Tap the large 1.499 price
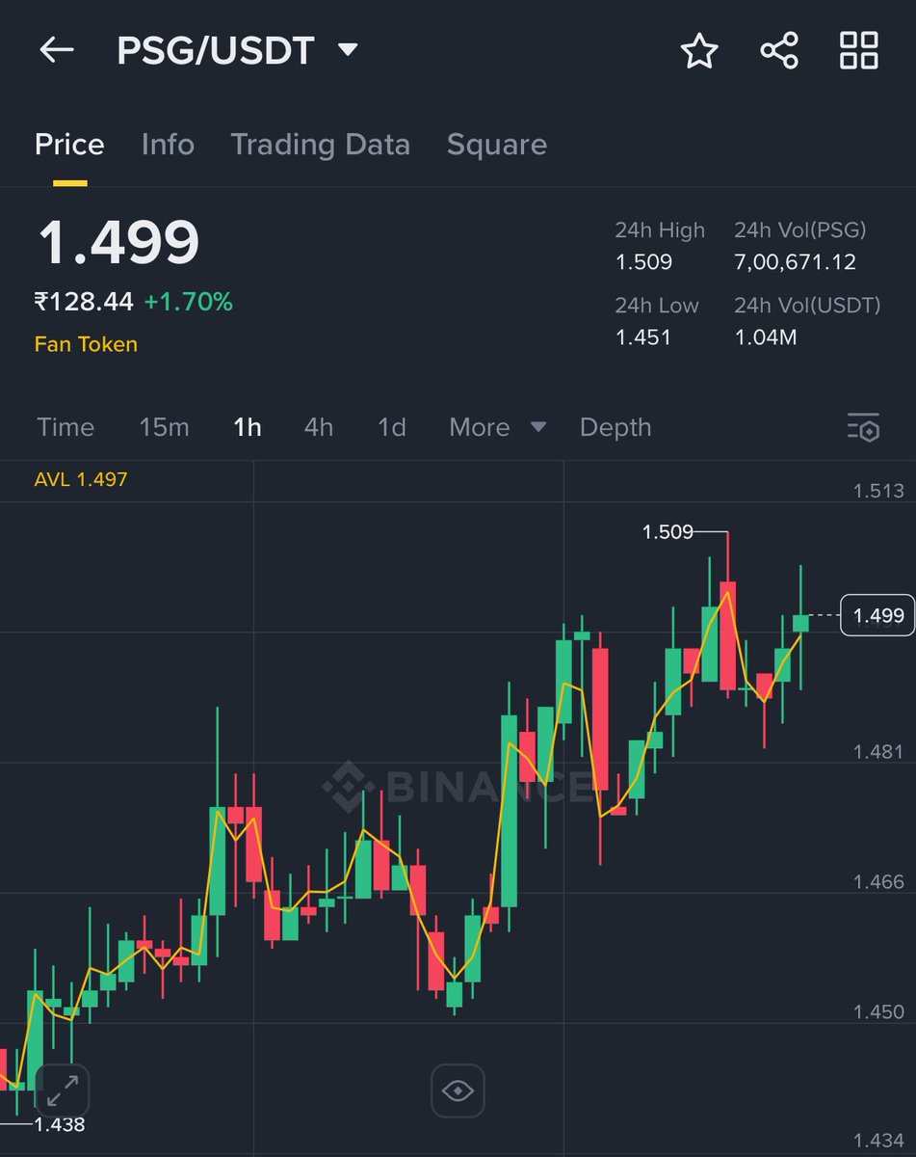The image size is (916, 1157). click(x=118, y=243)
